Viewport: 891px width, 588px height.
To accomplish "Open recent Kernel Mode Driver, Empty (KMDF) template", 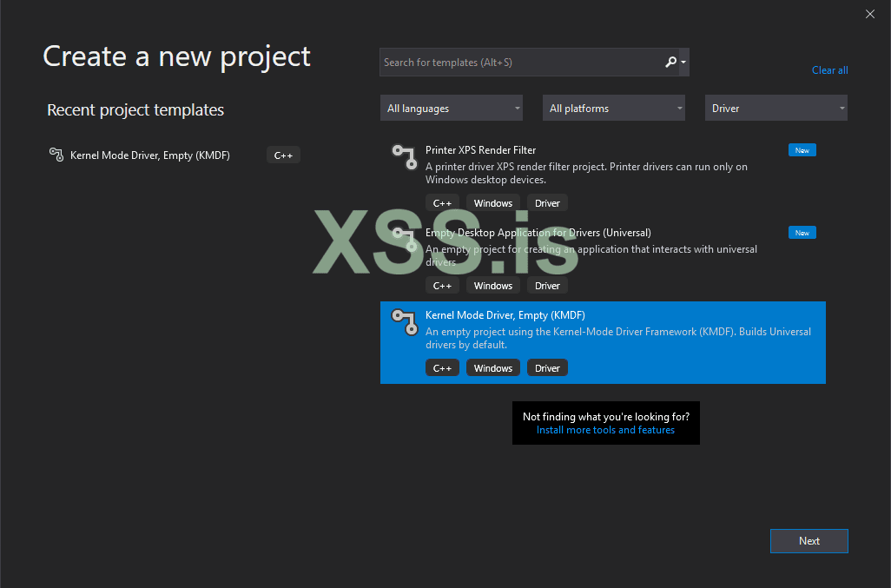I will tap(150, 155).
